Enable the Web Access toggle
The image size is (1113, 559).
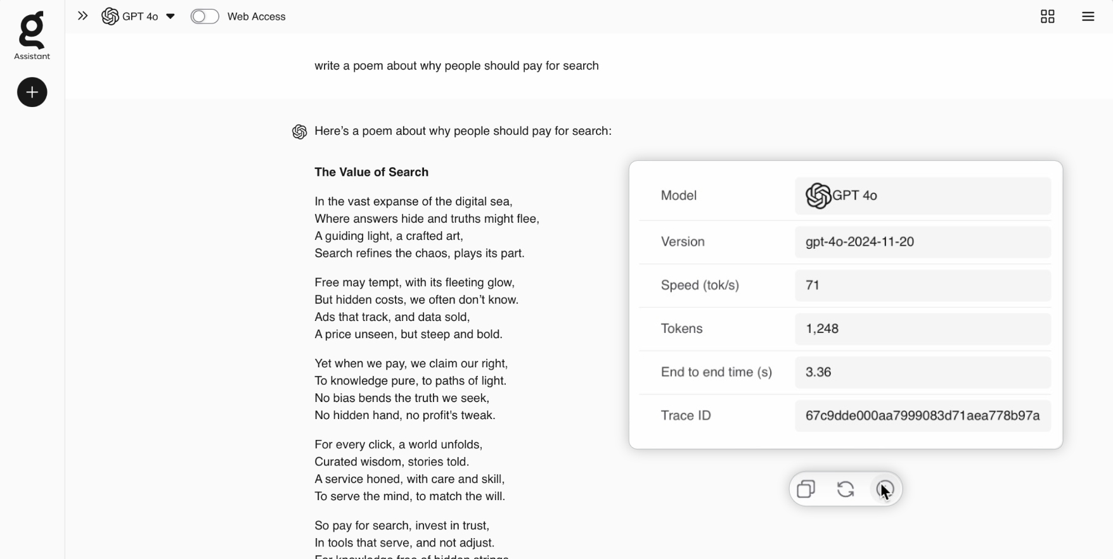click(205, 16)
